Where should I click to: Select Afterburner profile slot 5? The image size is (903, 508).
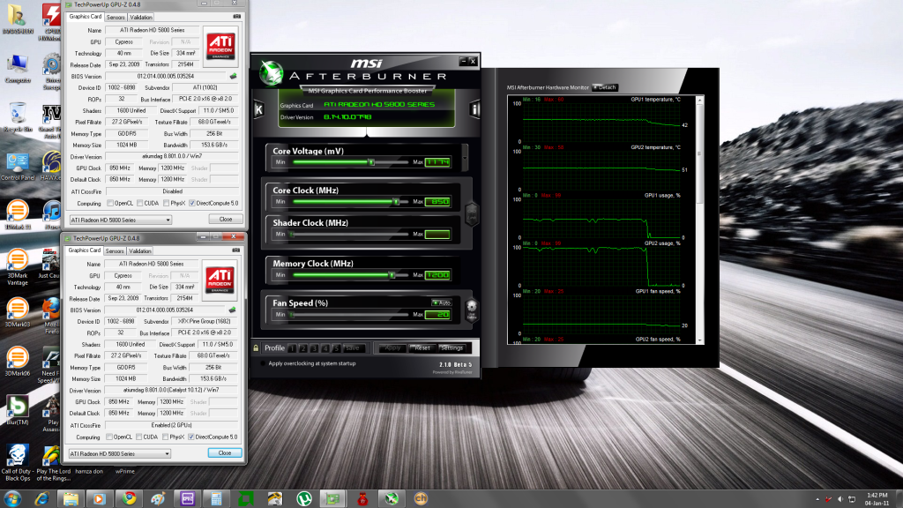(336, 347)
